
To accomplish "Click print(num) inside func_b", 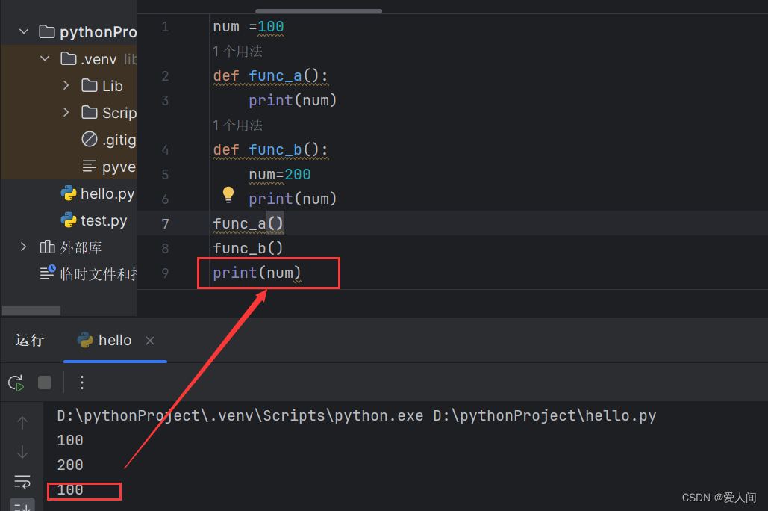I will [x=293, y=199].
